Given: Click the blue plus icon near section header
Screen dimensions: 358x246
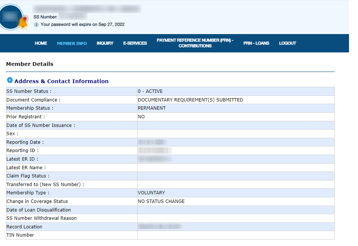Looking at the screenshot, I should pos(10,80).
